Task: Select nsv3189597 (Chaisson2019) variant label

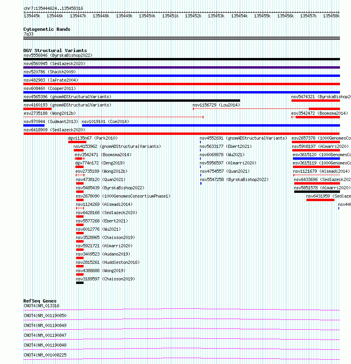Action: (105, 279)
